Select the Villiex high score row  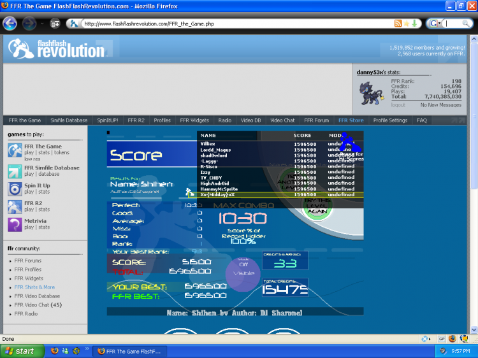(280, 144)
